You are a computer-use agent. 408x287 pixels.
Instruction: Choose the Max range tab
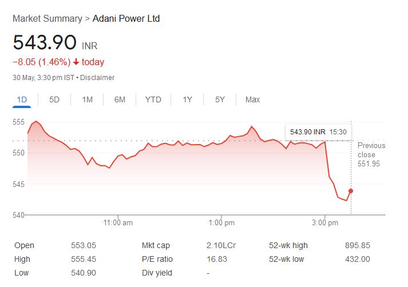coord(252,99)
